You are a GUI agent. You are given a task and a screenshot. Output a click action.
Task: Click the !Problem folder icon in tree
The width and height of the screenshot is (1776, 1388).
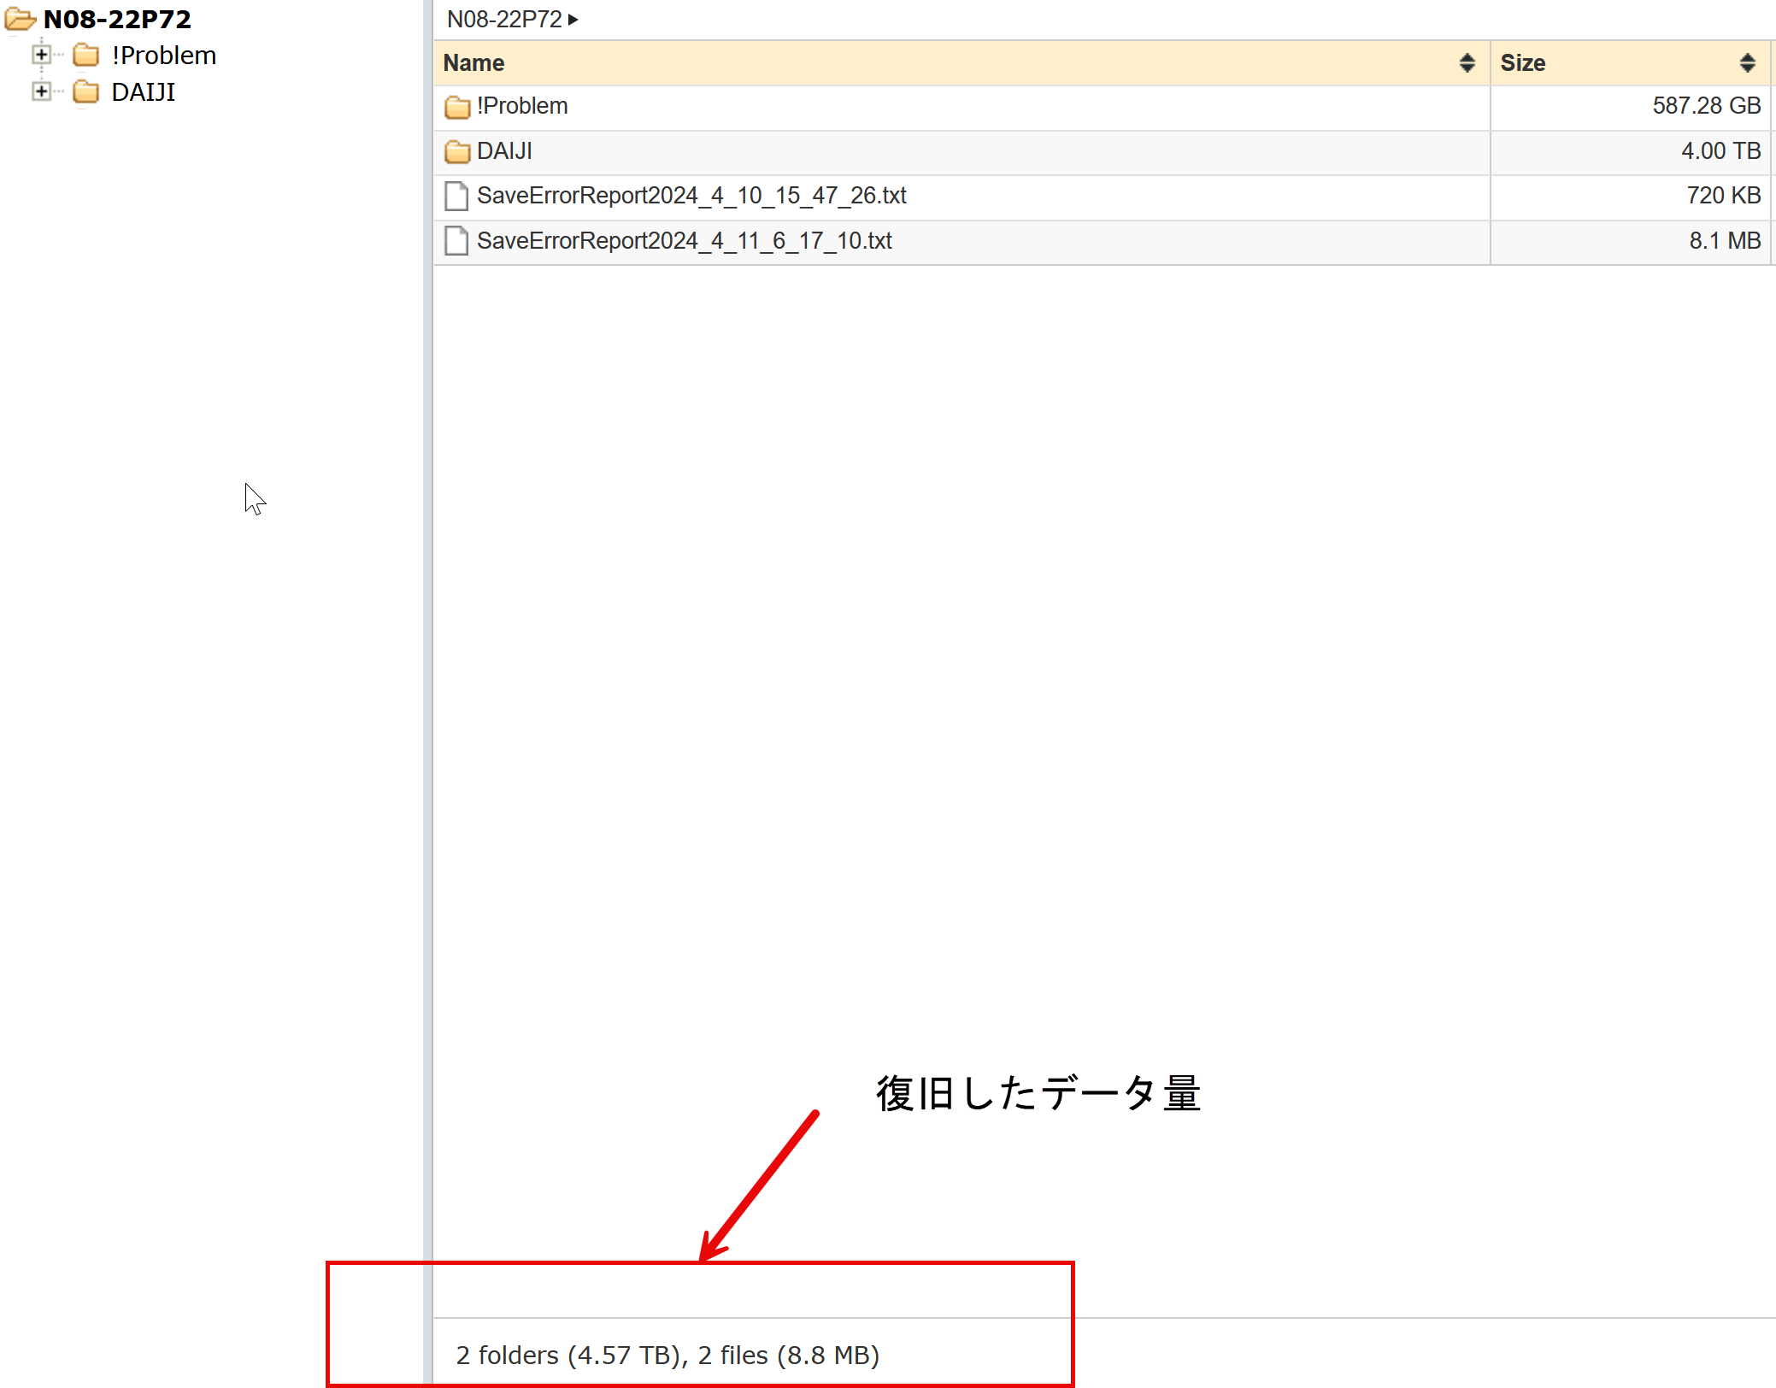pos(85,56)
